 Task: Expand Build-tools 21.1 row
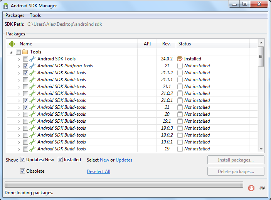tap(19, 87)
